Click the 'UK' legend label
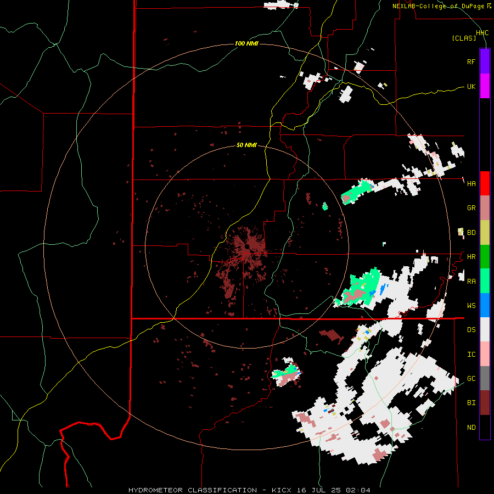The height and width of the screenshot is (494, 494). (471, 86)
